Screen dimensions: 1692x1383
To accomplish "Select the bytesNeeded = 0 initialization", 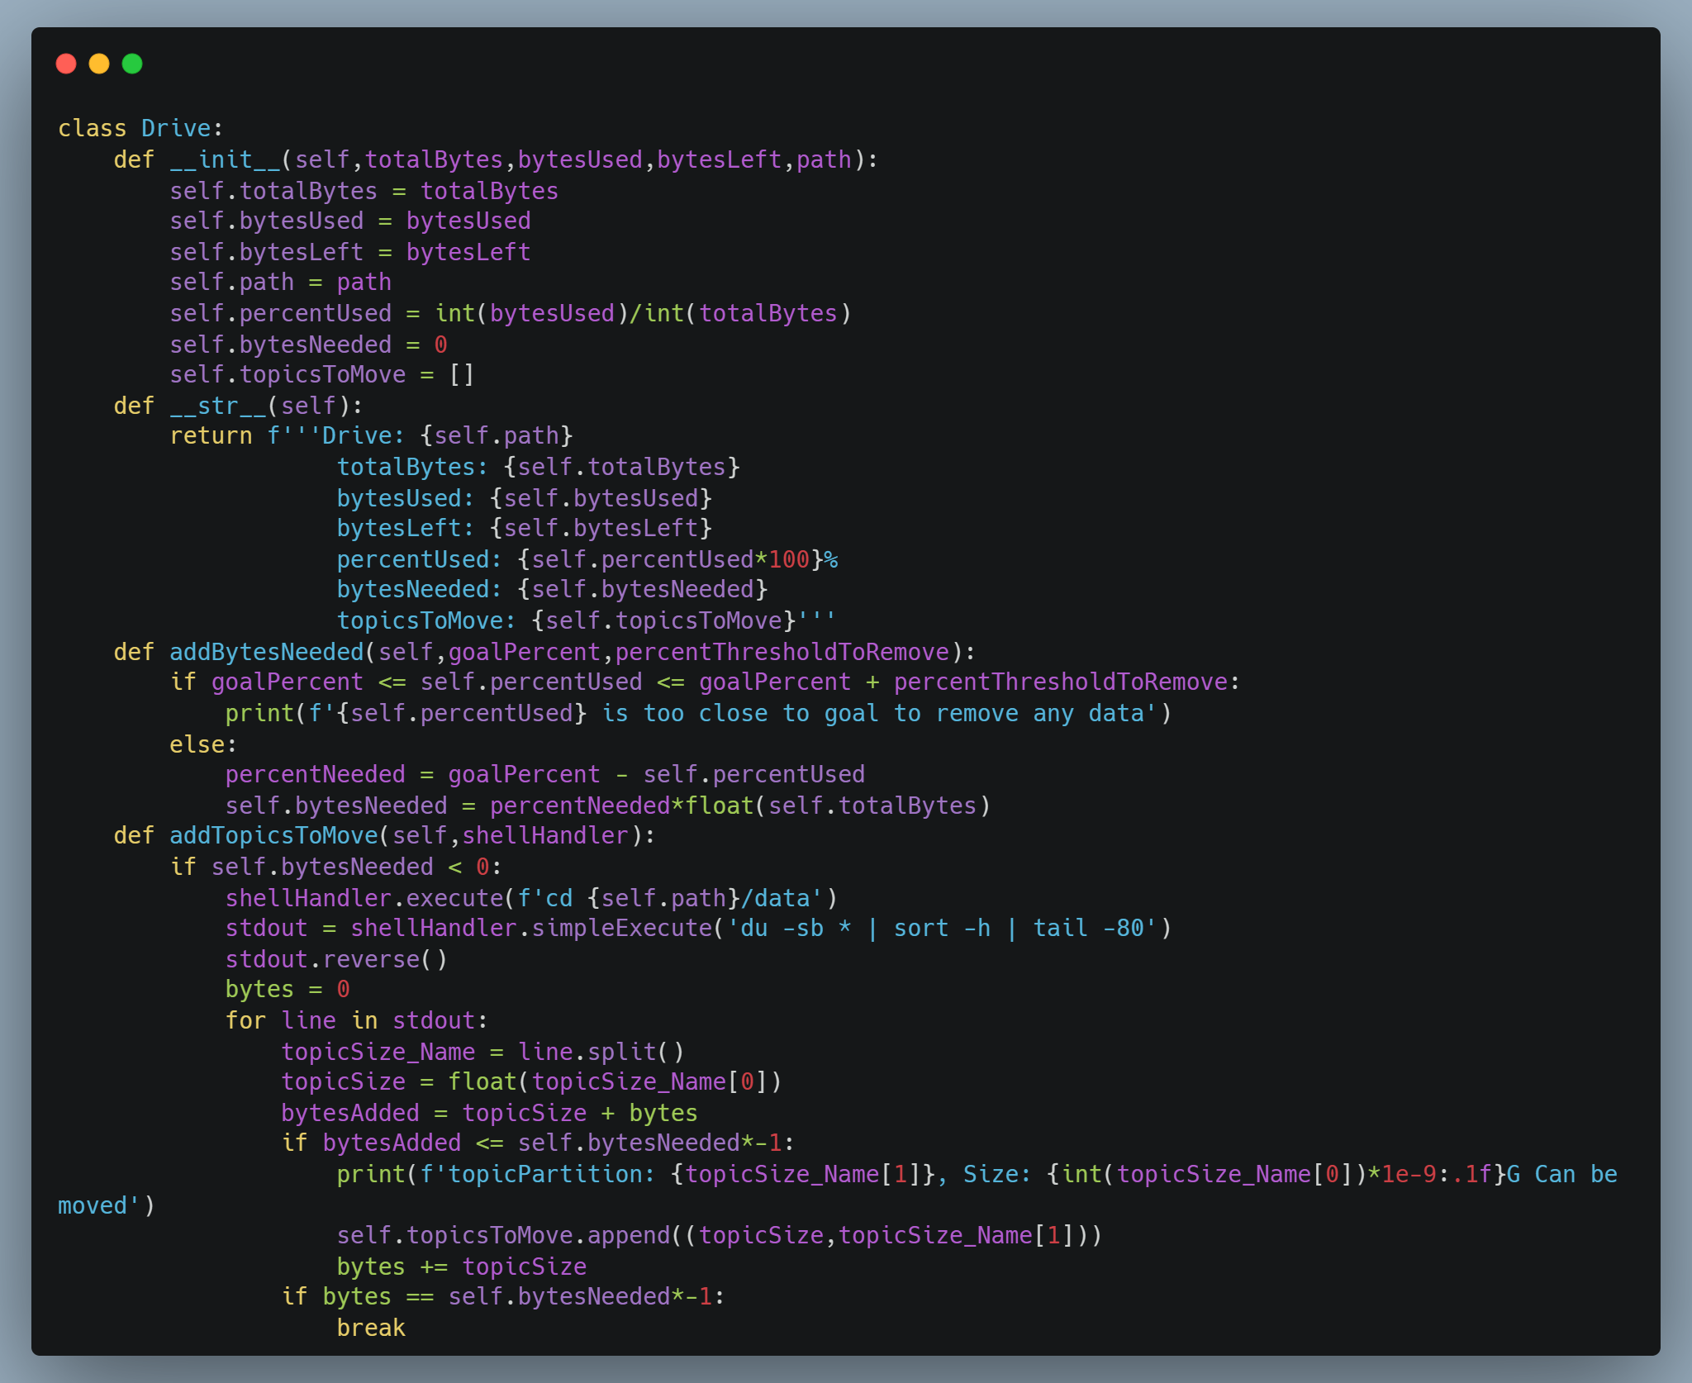I will coord(310,344).
